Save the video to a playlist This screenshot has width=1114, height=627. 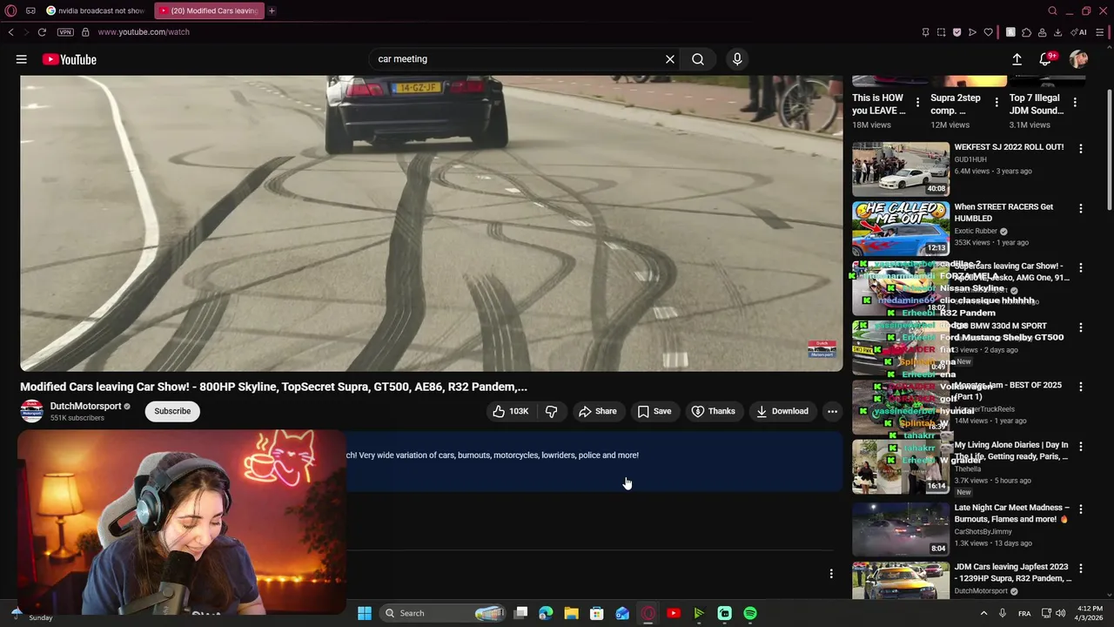(x=654, y=411)
